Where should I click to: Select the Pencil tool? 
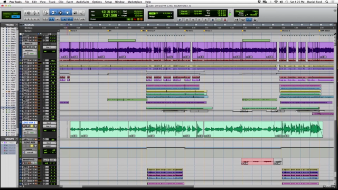tap(82, 13)
